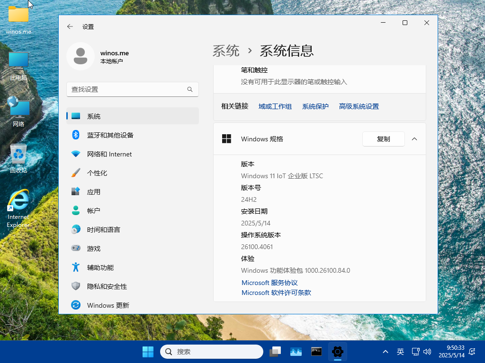Open the network status tray icon

click(415, 352)
